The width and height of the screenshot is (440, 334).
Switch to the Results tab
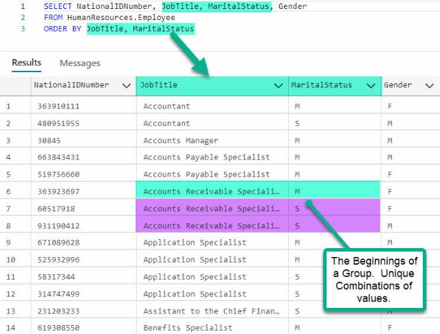tap(26, 63)
